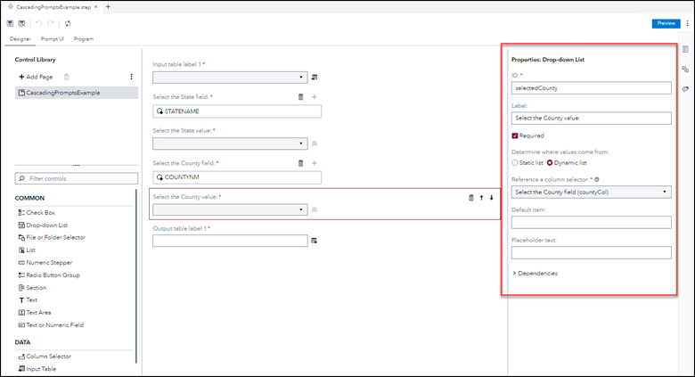Click the Placeholder text field
This screenshot has height=377, width=695.
tap(592, 253)
